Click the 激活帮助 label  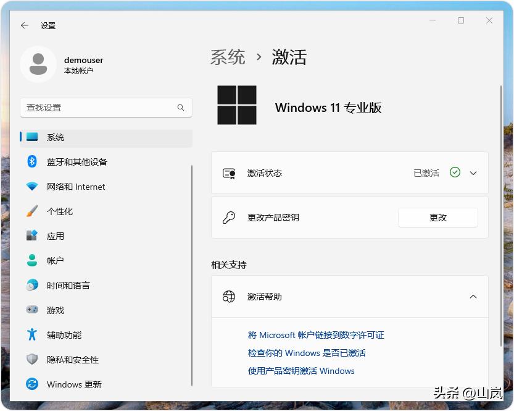[264, 297]
